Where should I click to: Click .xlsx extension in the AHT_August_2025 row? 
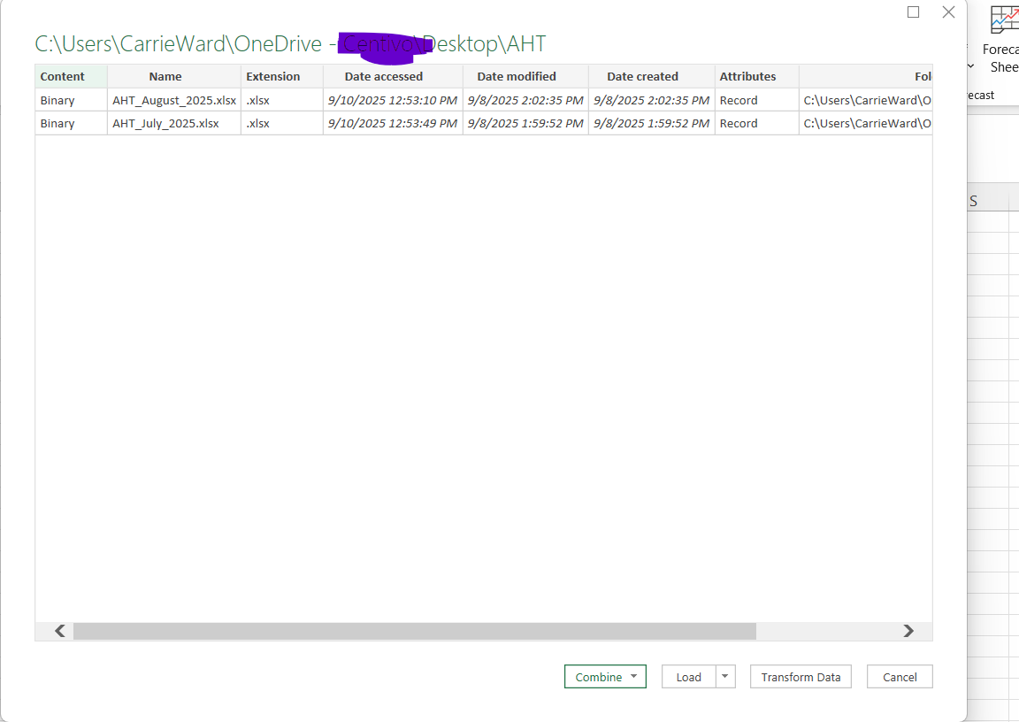click(282, 100)
